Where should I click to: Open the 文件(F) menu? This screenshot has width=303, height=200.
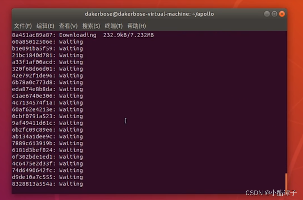(x=23, y=26)
